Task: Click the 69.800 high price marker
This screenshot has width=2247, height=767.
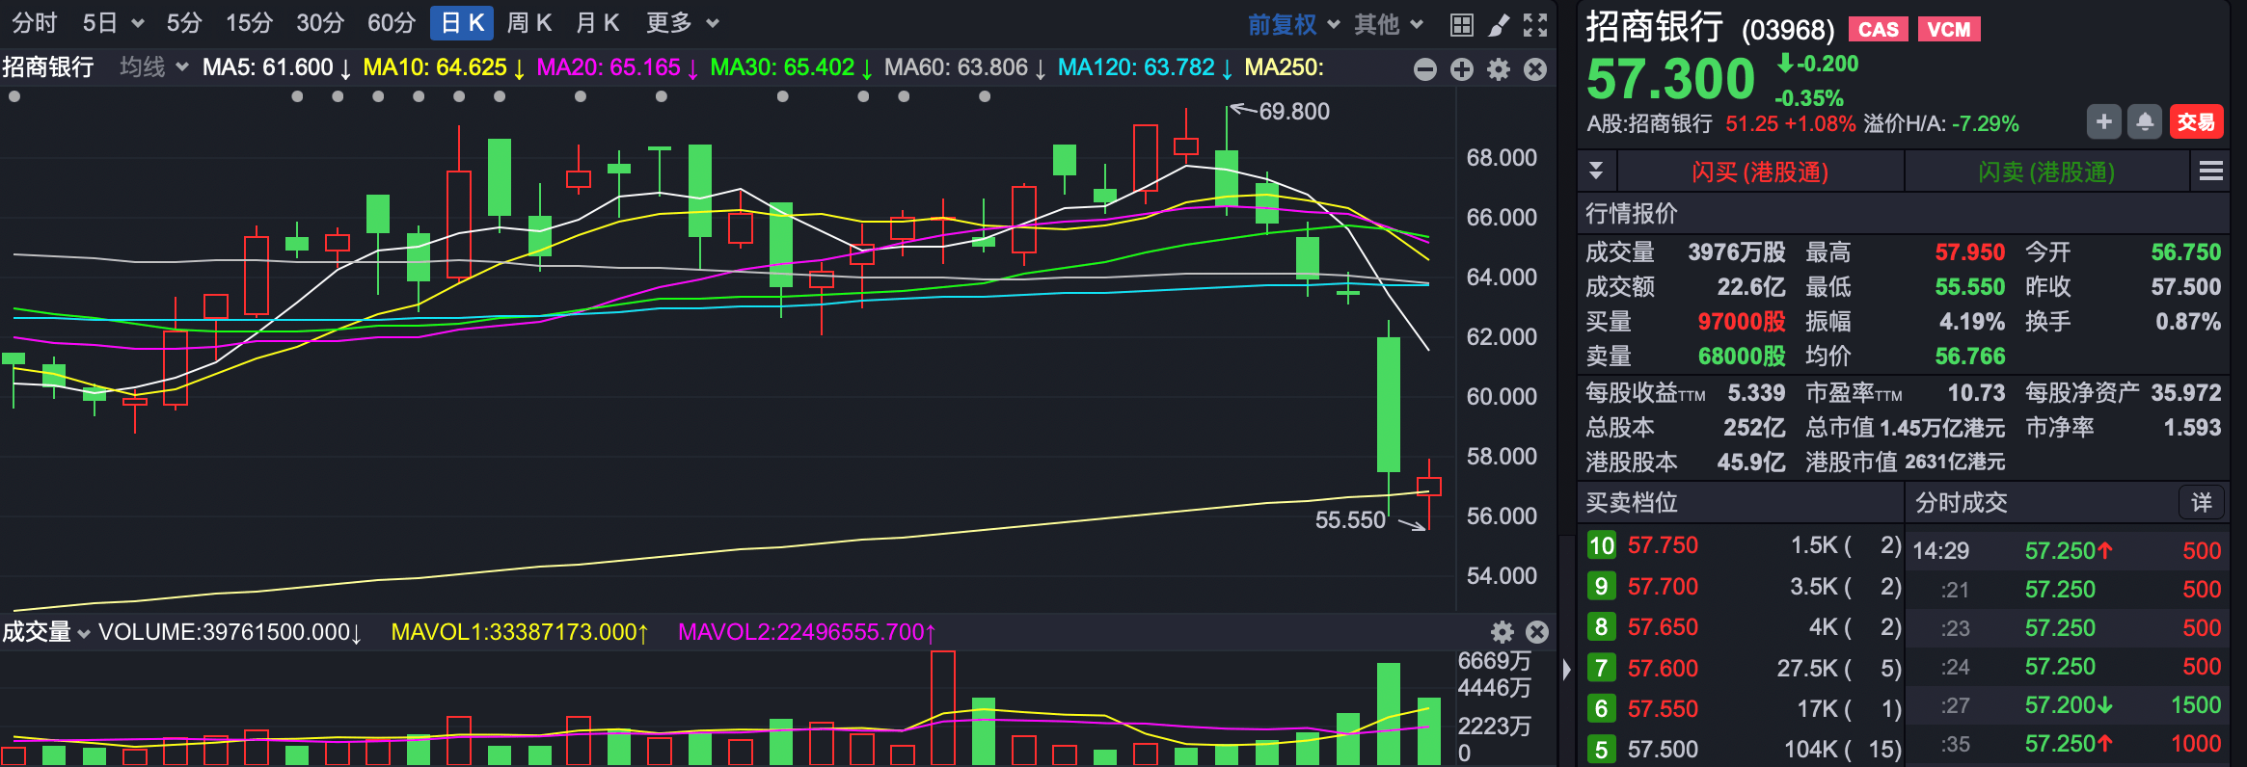Action: click(x=1293, y=112)
